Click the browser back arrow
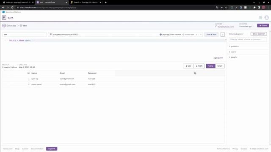The height and width of the screenshot is (152, 271). tap(3, 8)
